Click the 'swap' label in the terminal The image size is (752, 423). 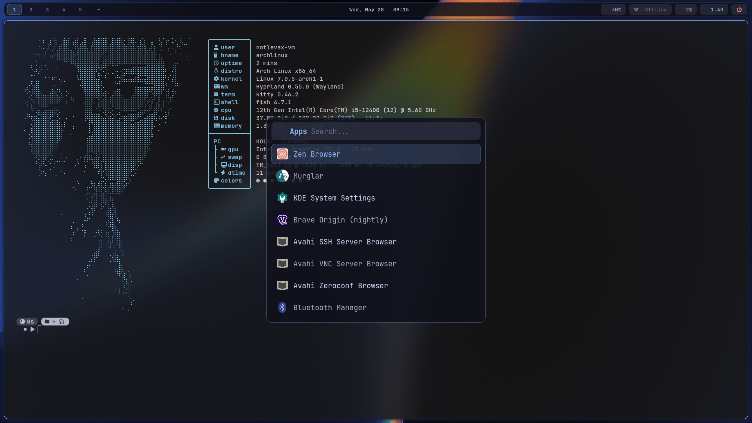pyautogui.click(x=235, y=157)
